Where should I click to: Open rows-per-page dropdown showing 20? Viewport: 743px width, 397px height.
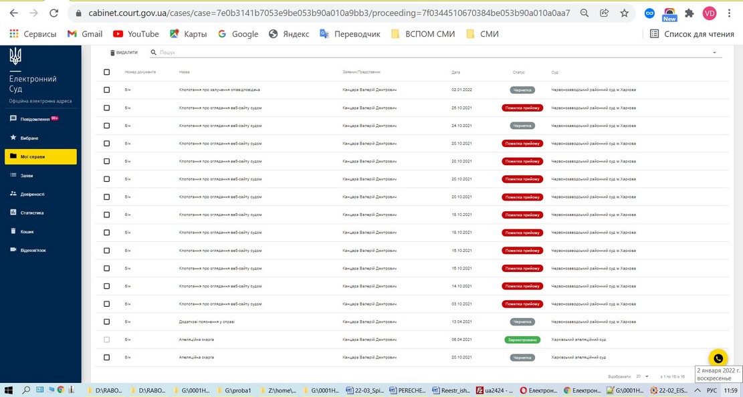coord(642,376)
